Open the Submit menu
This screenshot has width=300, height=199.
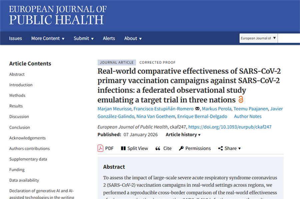[83, 38]
